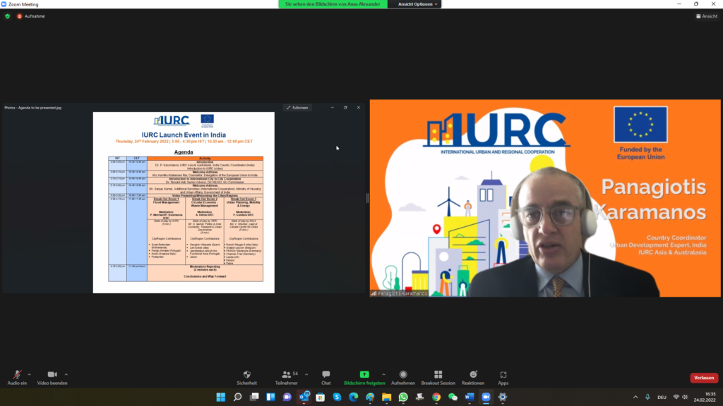Open the Teilnehmer participants panel
723x406 pixels.
(x=286, y=375)
